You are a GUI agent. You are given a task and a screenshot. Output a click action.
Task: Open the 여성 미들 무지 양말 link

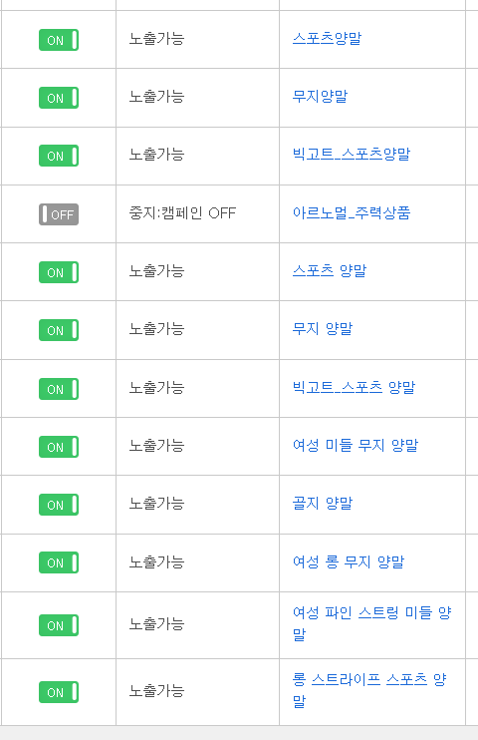355,445
